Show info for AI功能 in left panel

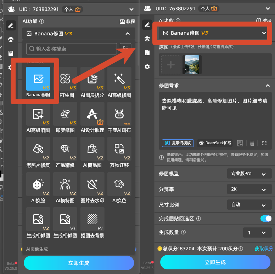41,21
